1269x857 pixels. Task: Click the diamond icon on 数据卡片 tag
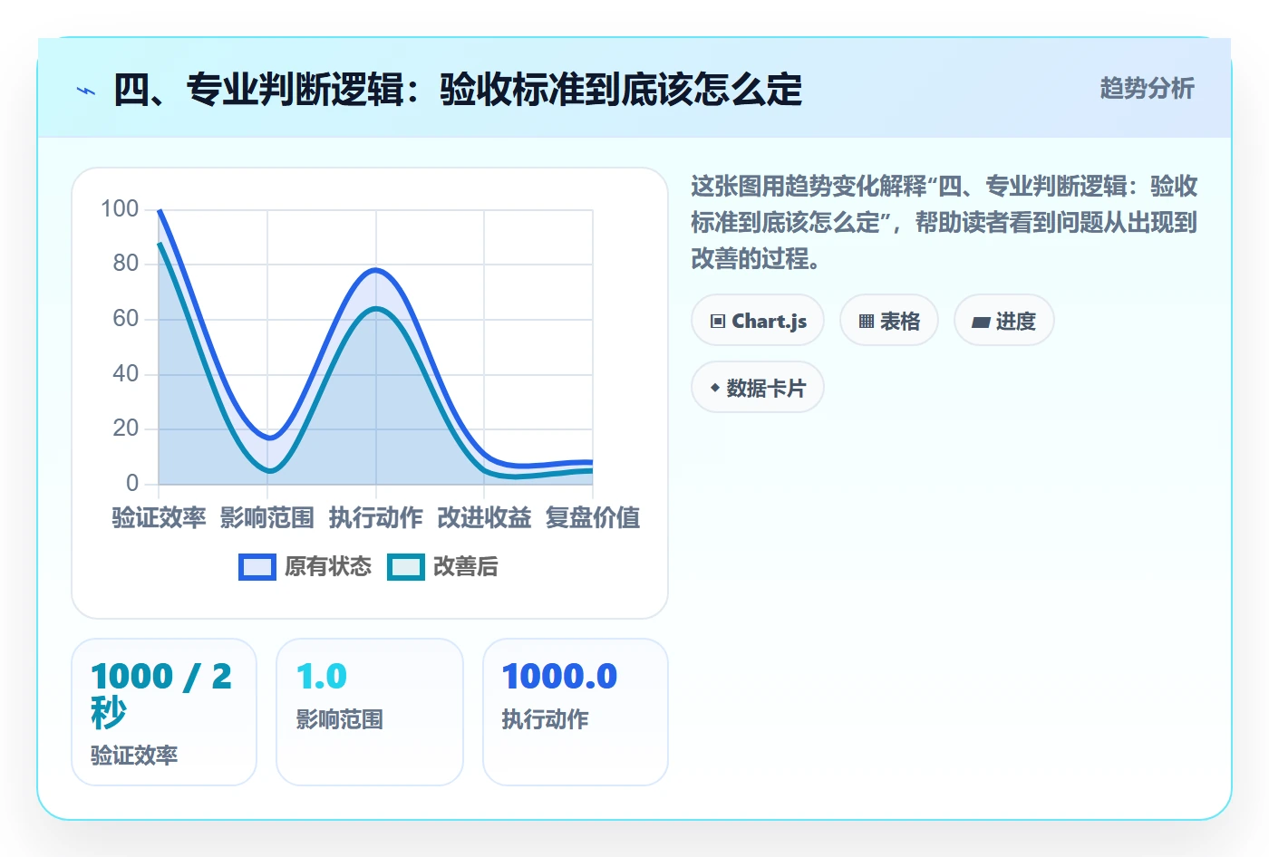715,388
